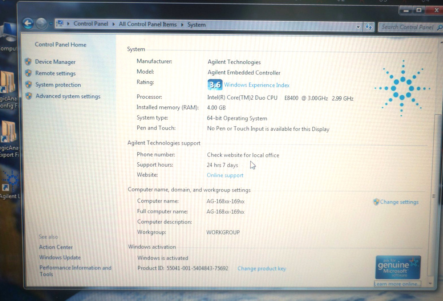
Task: Click the search magnifier icon
Action: pyautogui.click(x=439, y=27)
